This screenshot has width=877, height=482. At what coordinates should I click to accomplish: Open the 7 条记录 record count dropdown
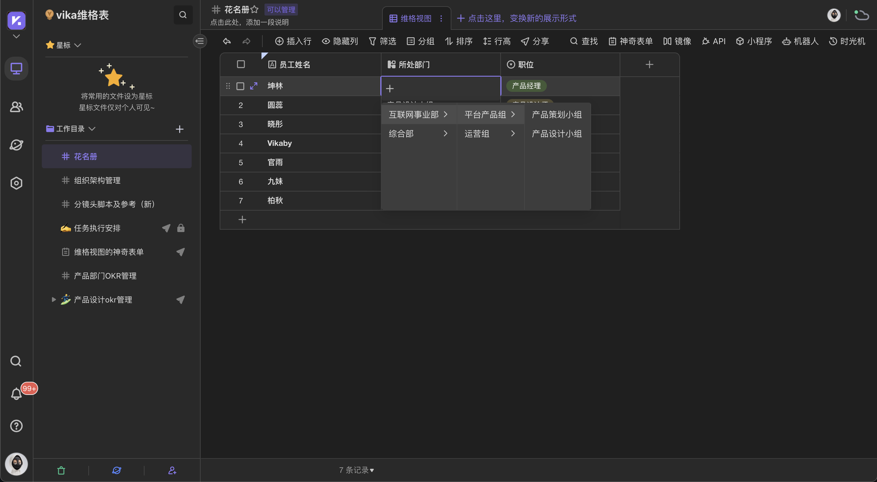click(356, 470)
